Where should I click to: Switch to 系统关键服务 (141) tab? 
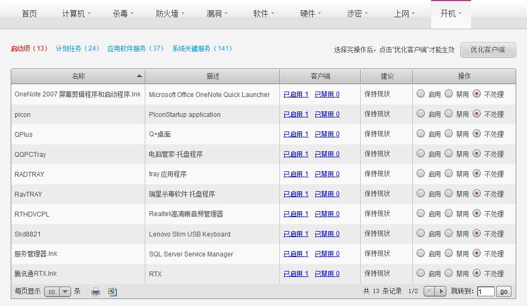[x=202, y=48]
